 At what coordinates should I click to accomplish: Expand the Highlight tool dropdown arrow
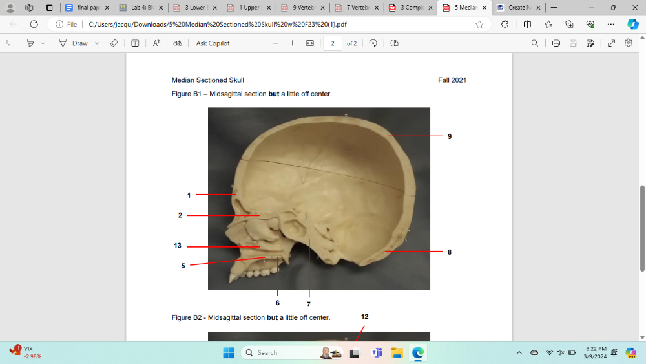pos(43,43)
